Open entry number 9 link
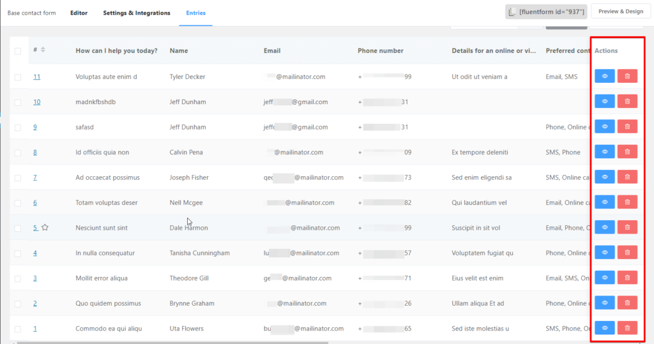 pyautogui.click(x=35, y=127)
